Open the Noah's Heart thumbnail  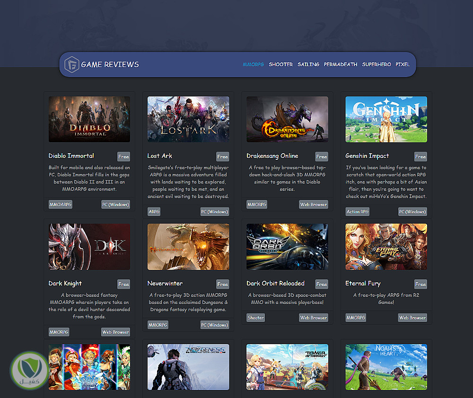coord(386,367)
